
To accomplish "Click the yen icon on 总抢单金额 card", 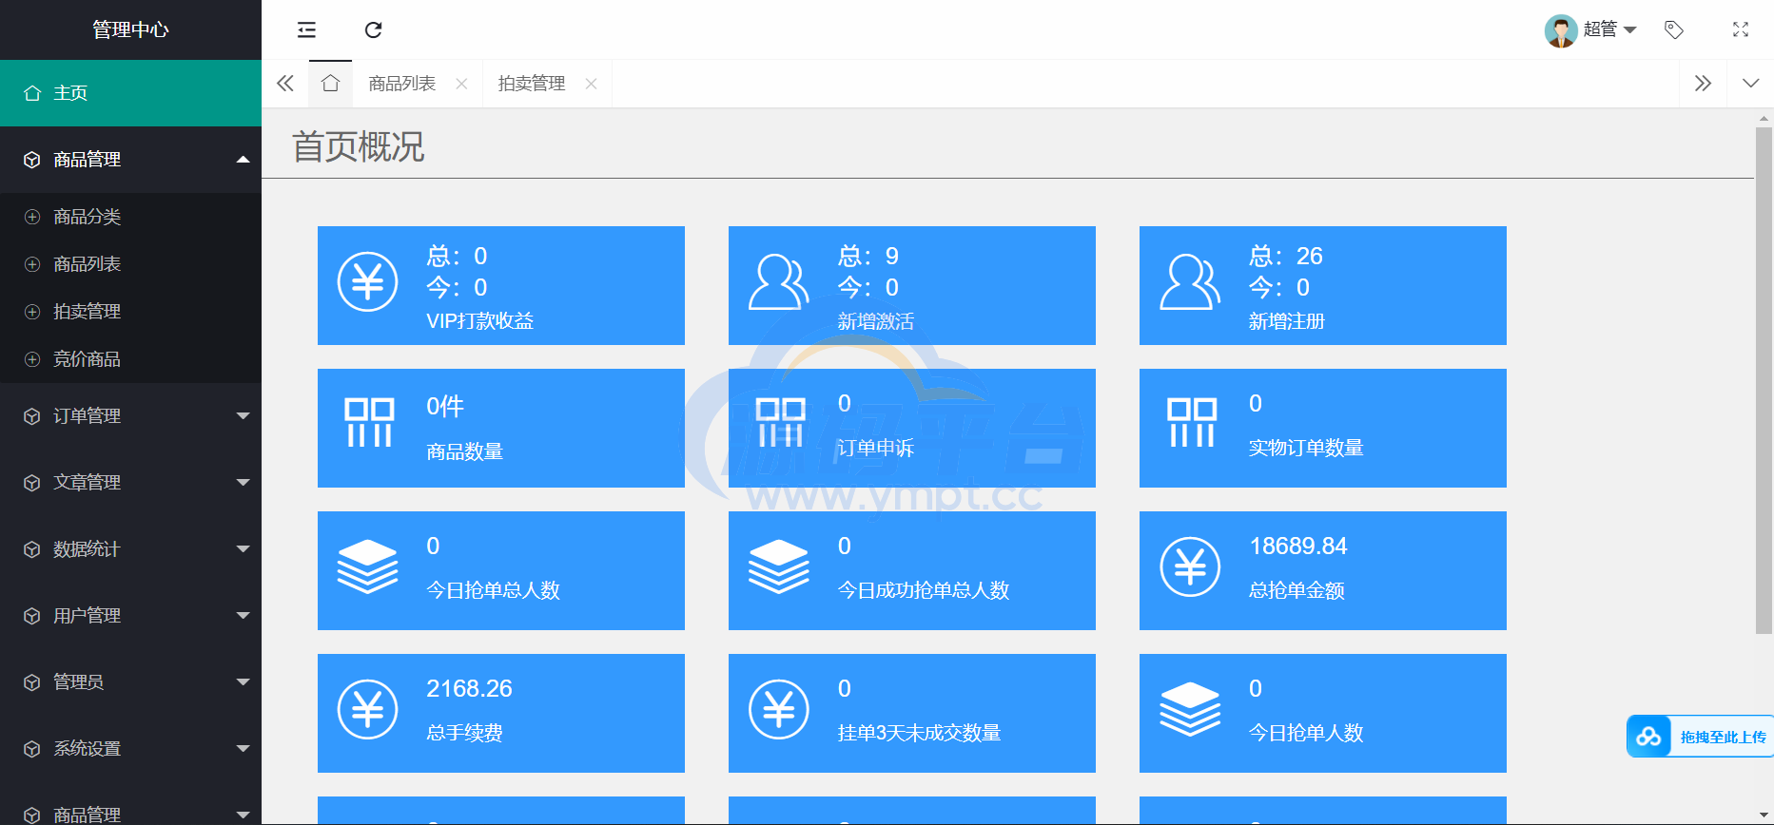I will click(1190, 566).
